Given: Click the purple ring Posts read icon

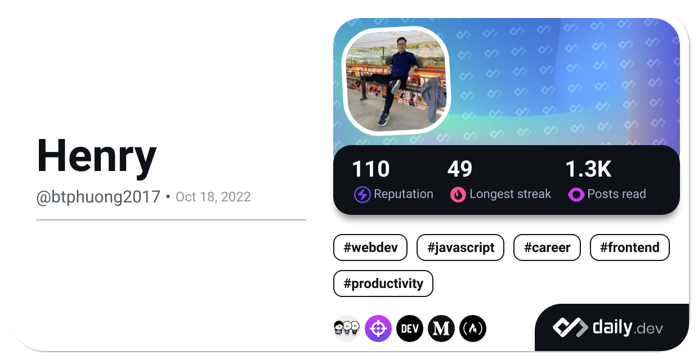Looking at the screenshot, I should [x=576, y=195].
